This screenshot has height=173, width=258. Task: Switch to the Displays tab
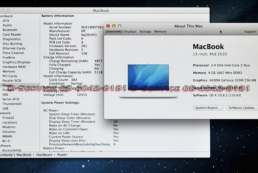(x=130, y=32)
